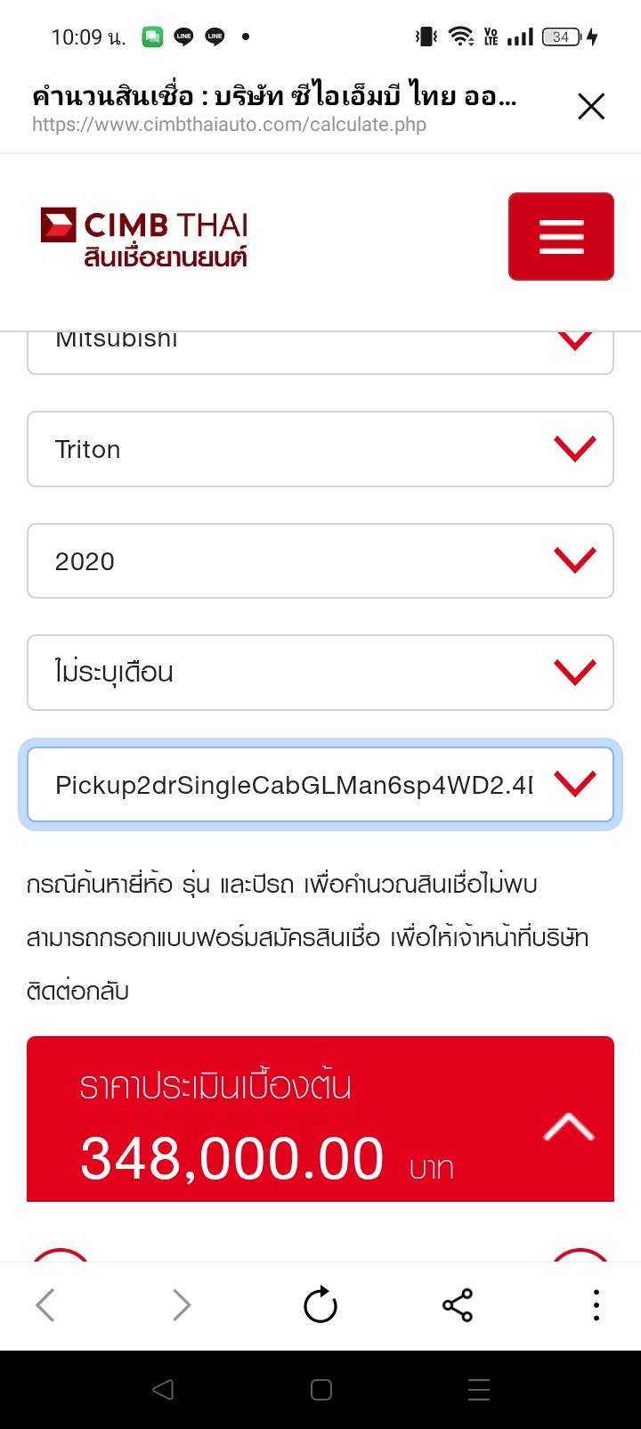Viewport: 641px width, 1429px height.
Task: Open the 2020 year dropdown
Action: (x=320, y=561)
